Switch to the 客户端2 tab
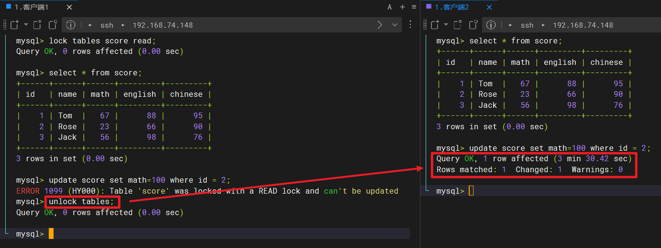The width and height of the screenshot is (661, 248). (x=452, y=7)
